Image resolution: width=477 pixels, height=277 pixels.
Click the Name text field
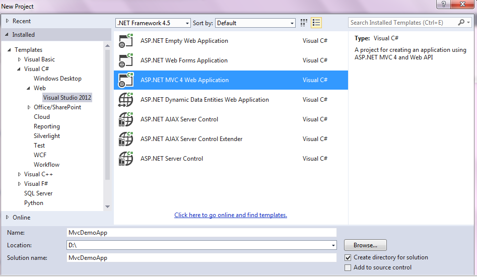point(201,233)
